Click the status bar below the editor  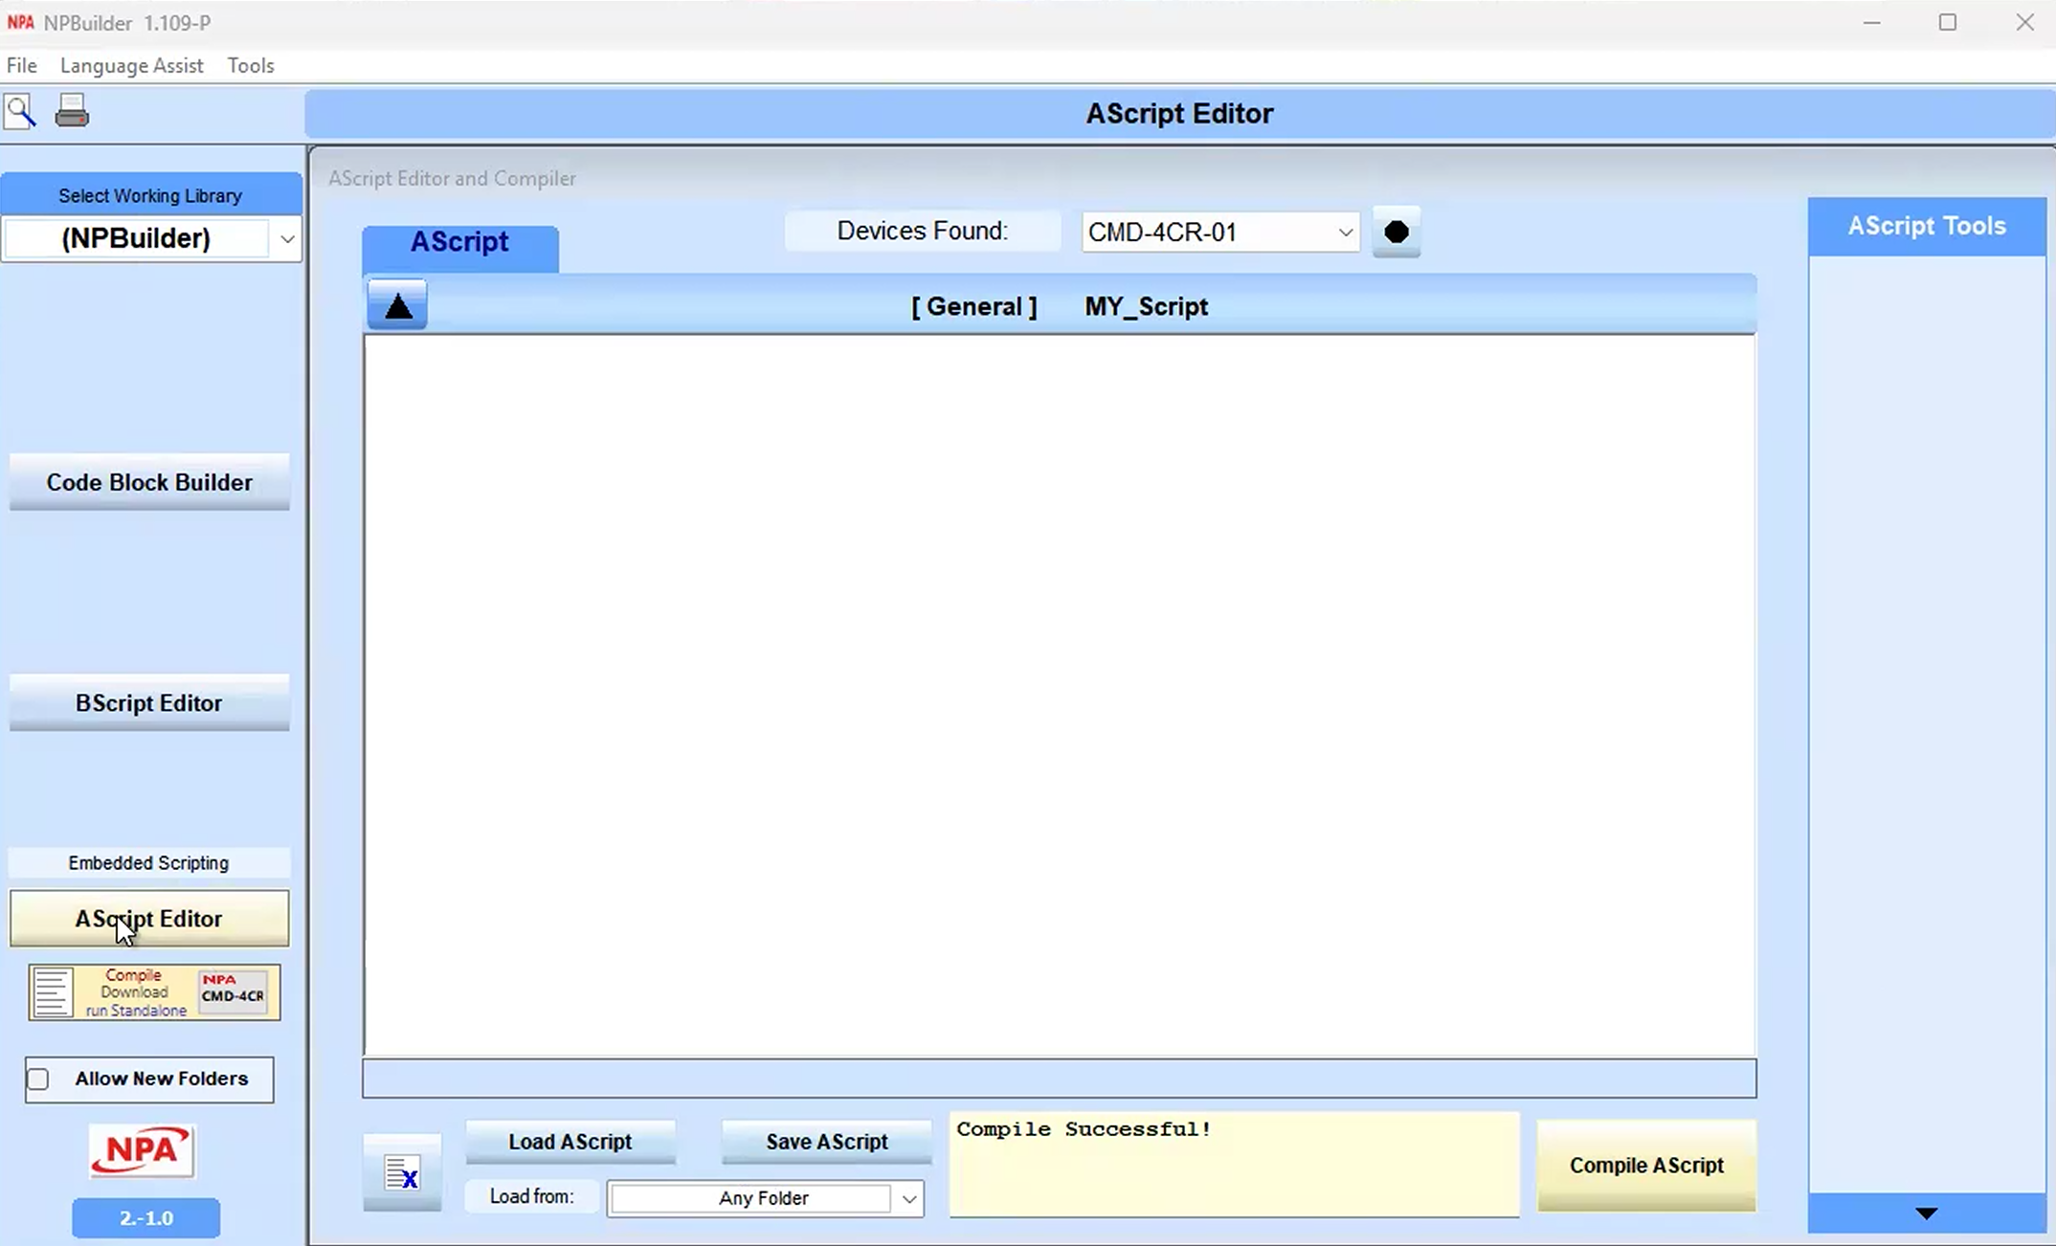click(1060, 1079)
